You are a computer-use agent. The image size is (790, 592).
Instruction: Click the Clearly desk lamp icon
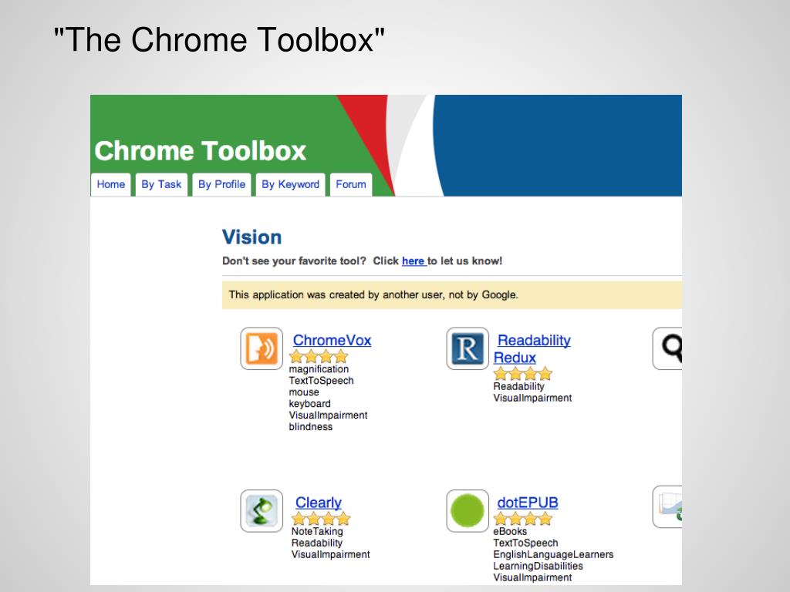(262, 510)
